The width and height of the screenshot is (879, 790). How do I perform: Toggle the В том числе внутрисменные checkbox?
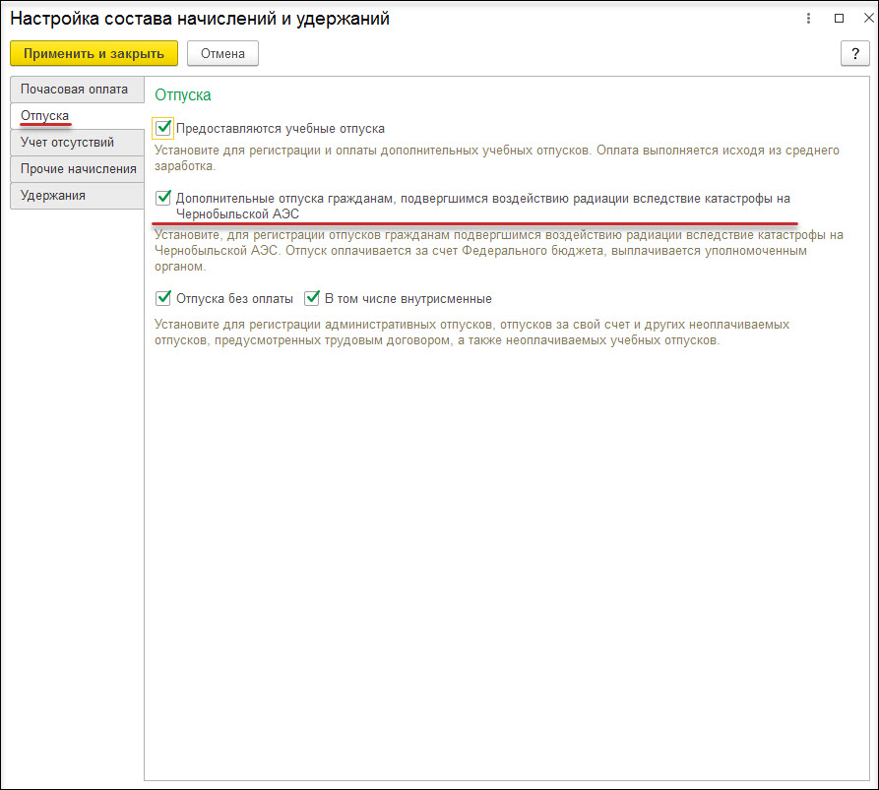(x=312, y=298)
